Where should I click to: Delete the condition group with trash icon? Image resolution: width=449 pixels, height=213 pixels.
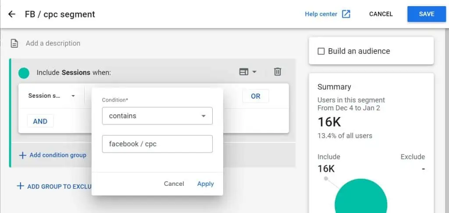tap(277, 71)
